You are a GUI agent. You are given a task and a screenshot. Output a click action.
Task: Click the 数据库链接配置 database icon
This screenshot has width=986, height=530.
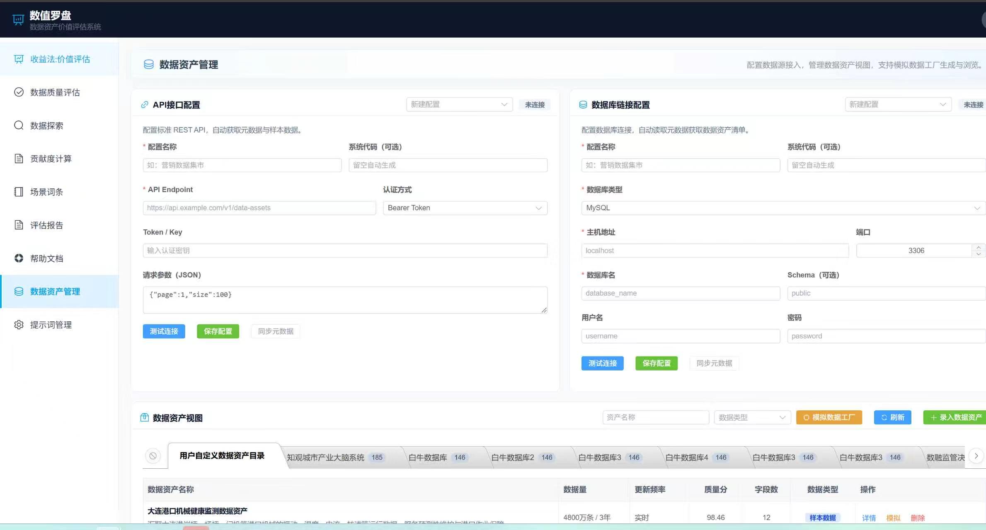pyautogui.click(x=583, y=105)
